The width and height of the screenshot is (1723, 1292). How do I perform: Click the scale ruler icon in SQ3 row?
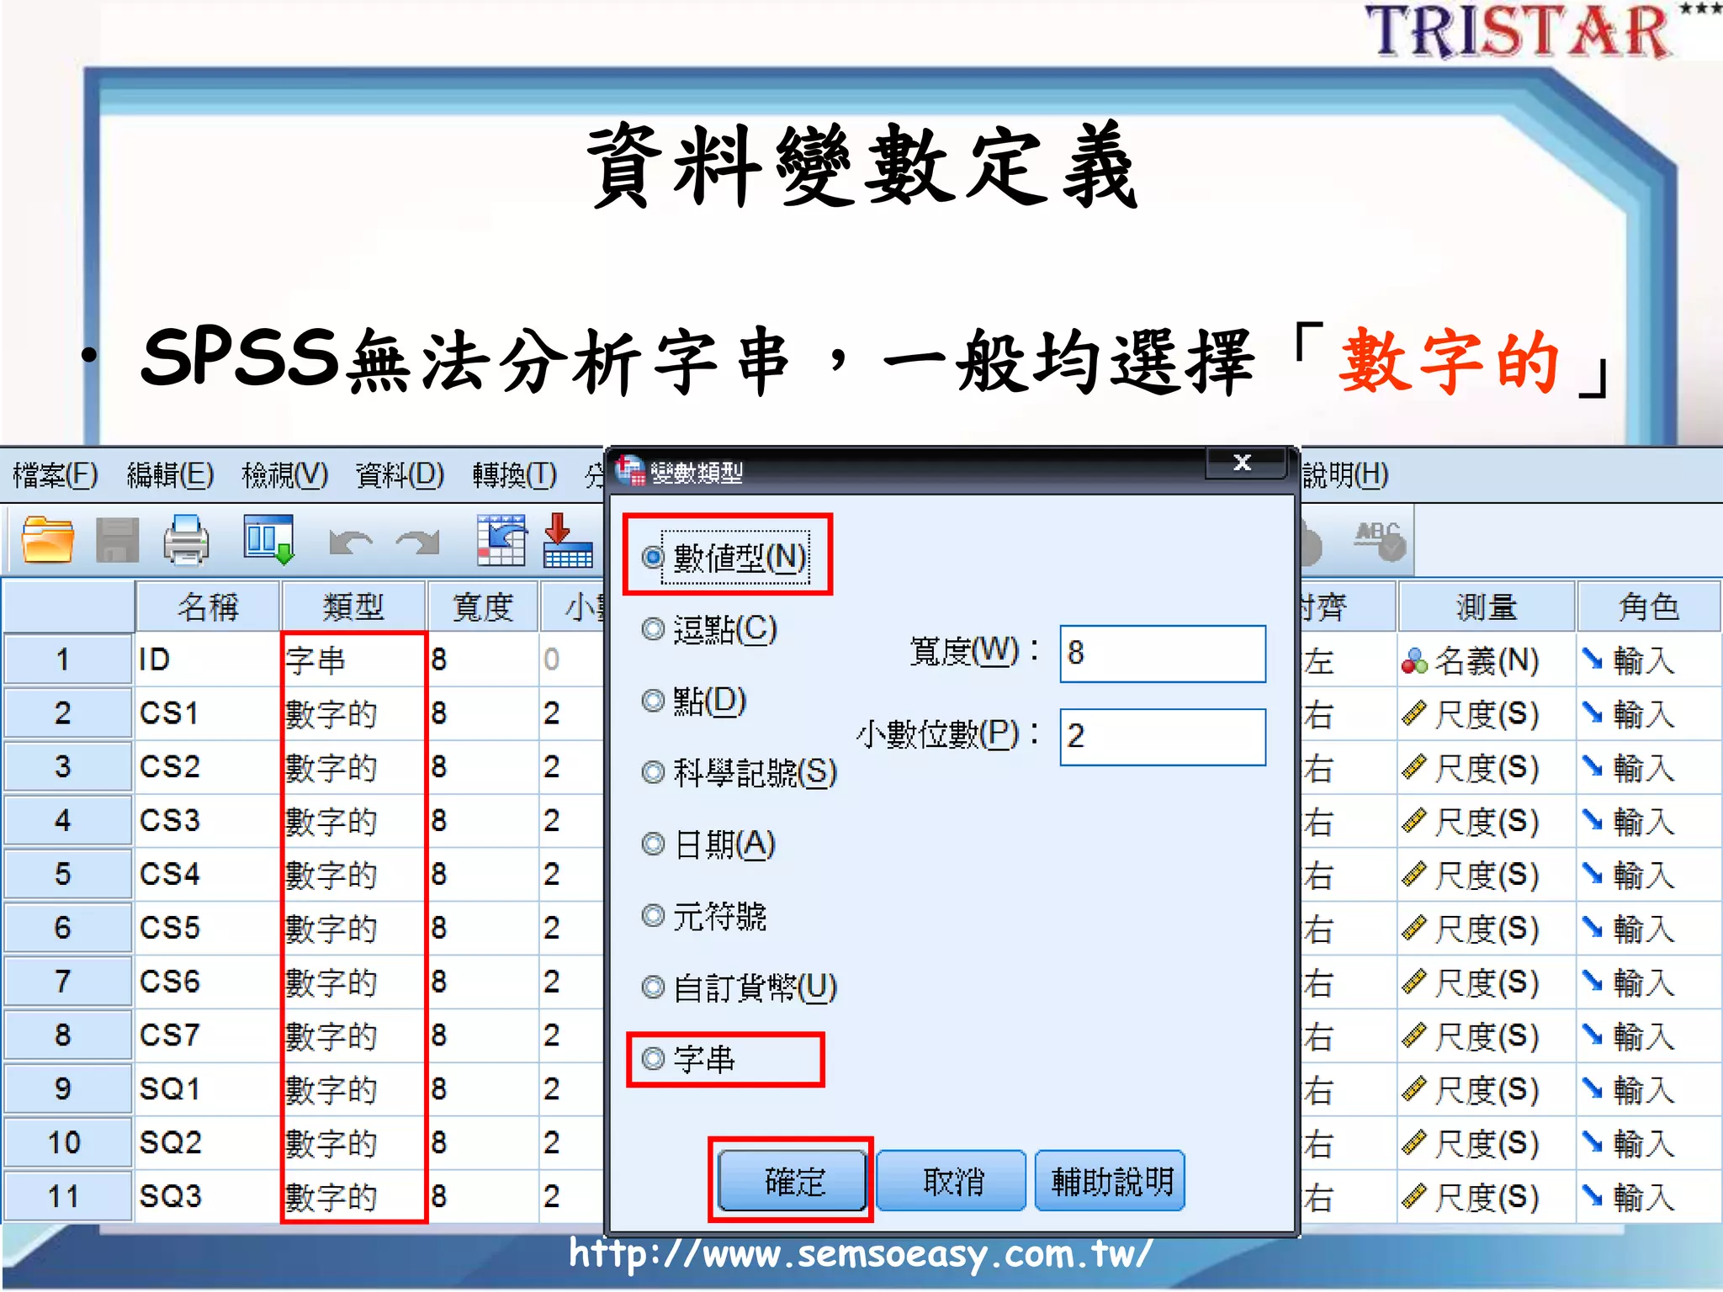click(x=1414, y=1197)
